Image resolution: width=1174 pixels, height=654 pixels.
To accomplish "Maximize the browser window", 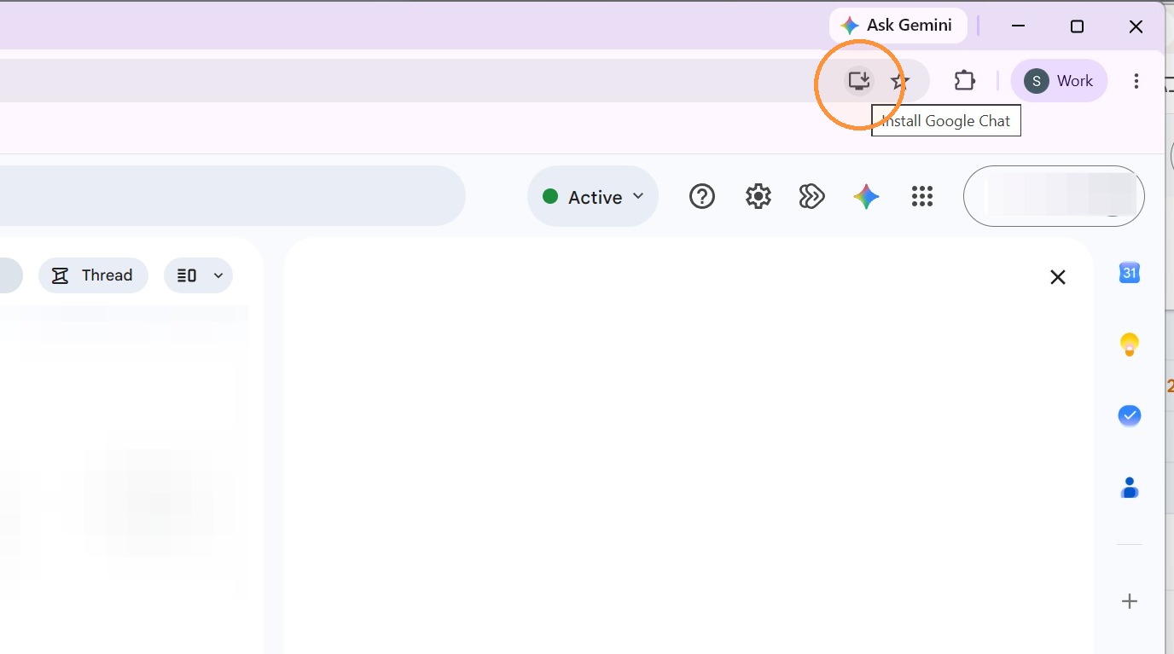I will coord(1077,26).
